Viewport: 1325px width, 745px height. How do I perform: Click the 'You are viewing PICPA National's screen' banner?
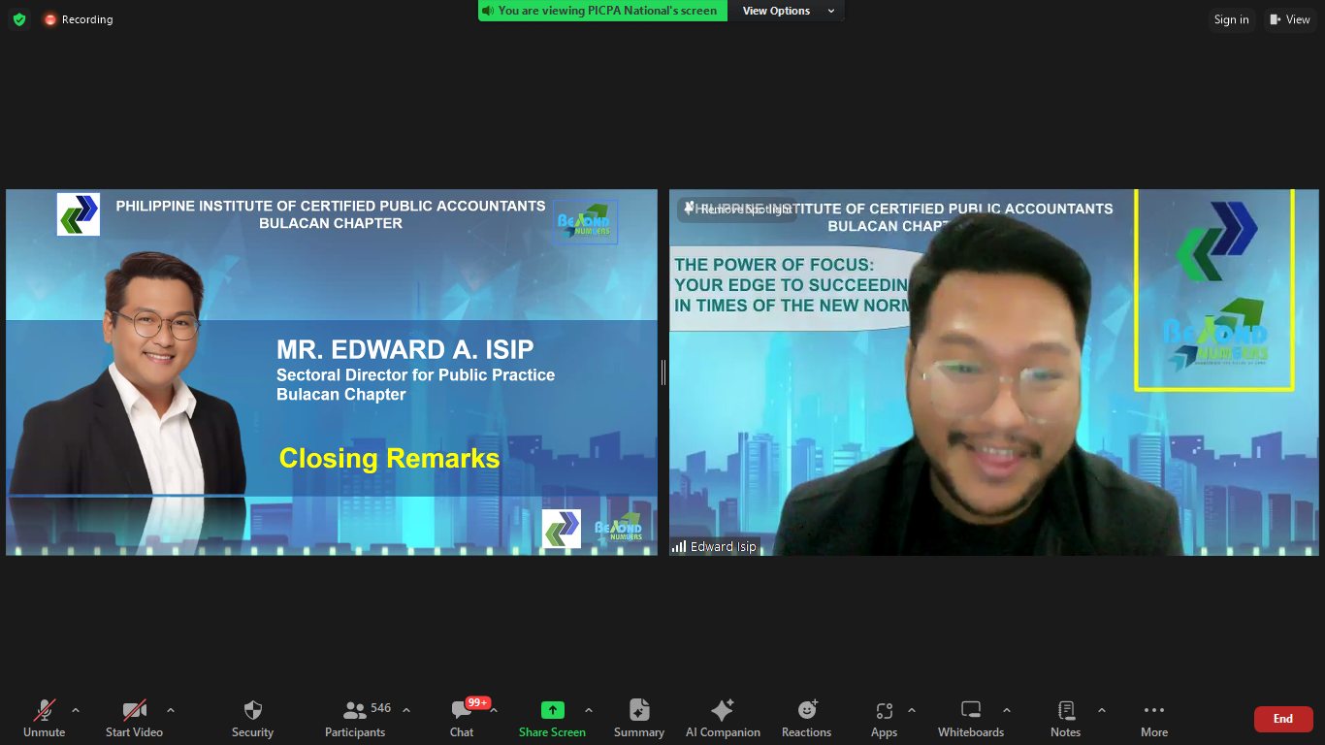click(603, 11)
